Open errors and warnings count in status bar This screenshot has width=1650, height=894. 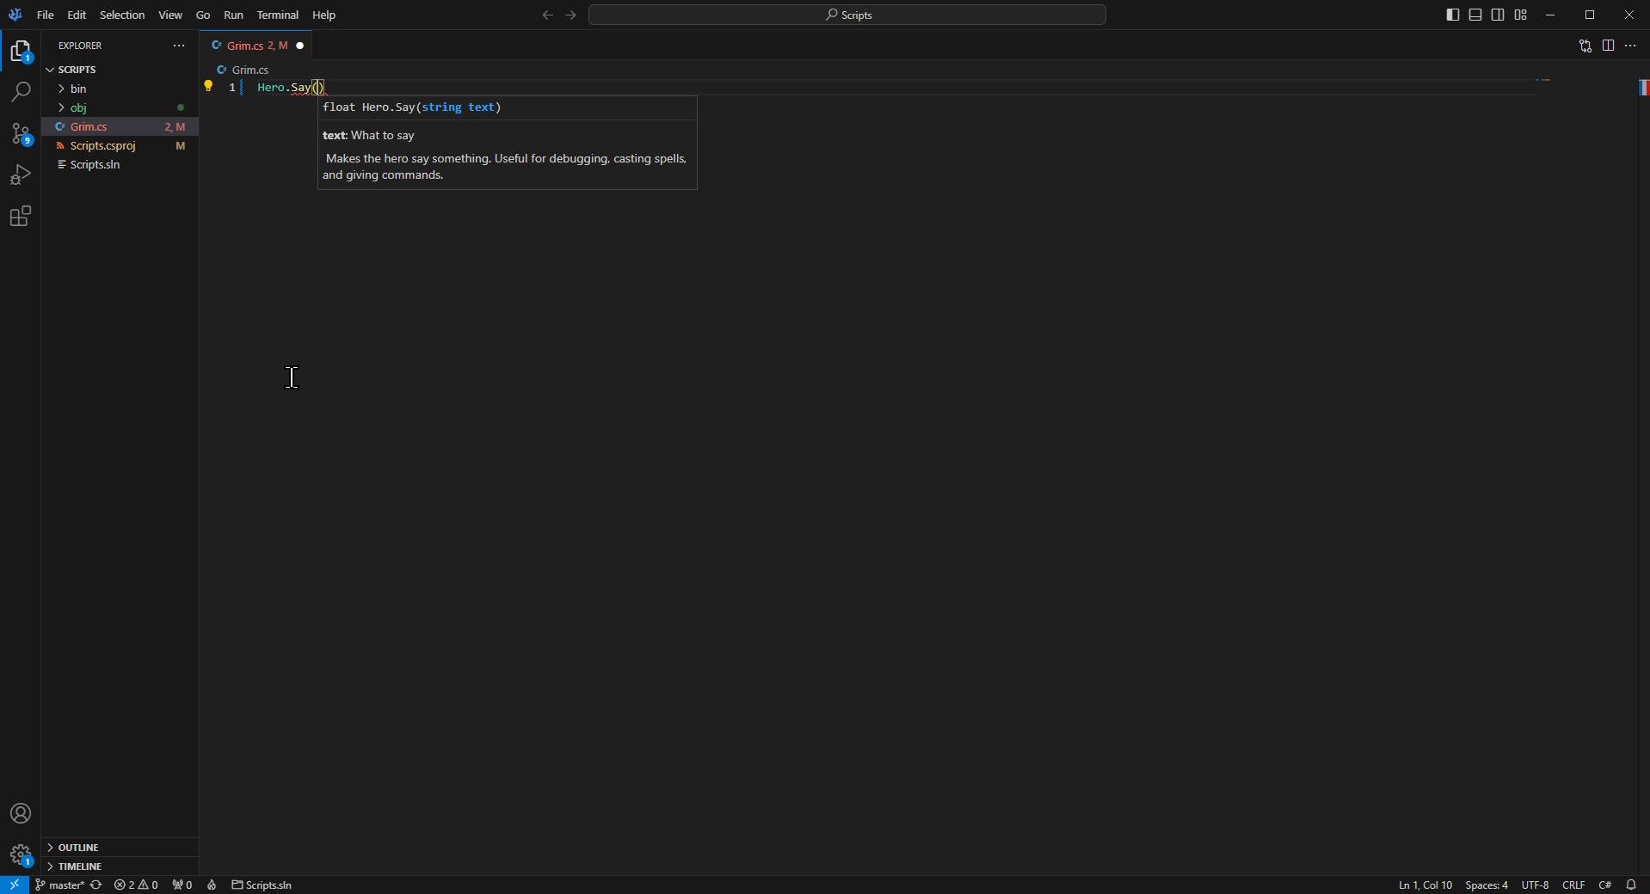(x=136, y=885)
